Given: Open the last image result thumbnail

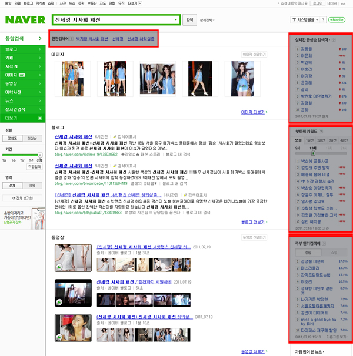Looking at the screenshot, I should [242, 79].
